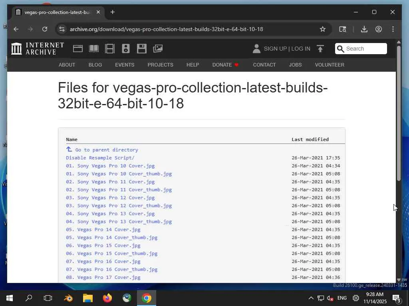Image resolution: width=409 pixels, height=306 pixels.
Task: Open a new browser tab
Action: [112, 12]
